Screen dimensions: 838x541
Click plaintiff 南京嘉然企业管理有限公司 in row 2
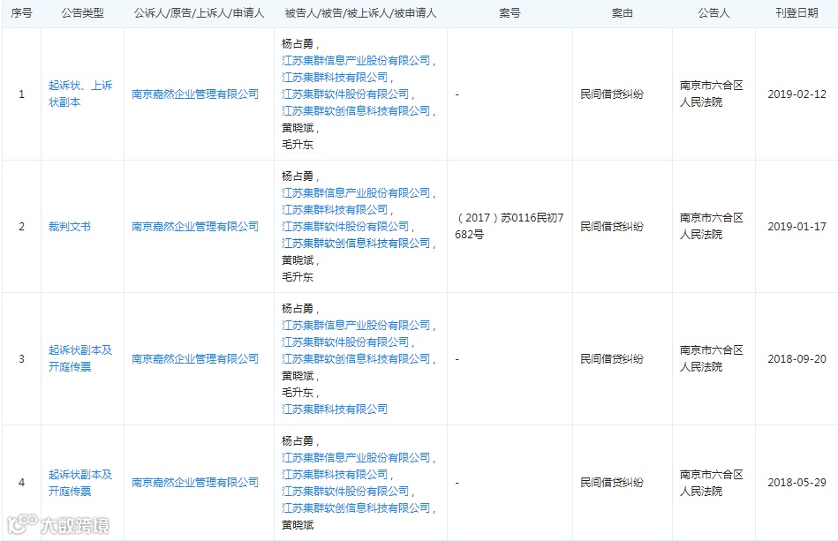tap(195, 227)
